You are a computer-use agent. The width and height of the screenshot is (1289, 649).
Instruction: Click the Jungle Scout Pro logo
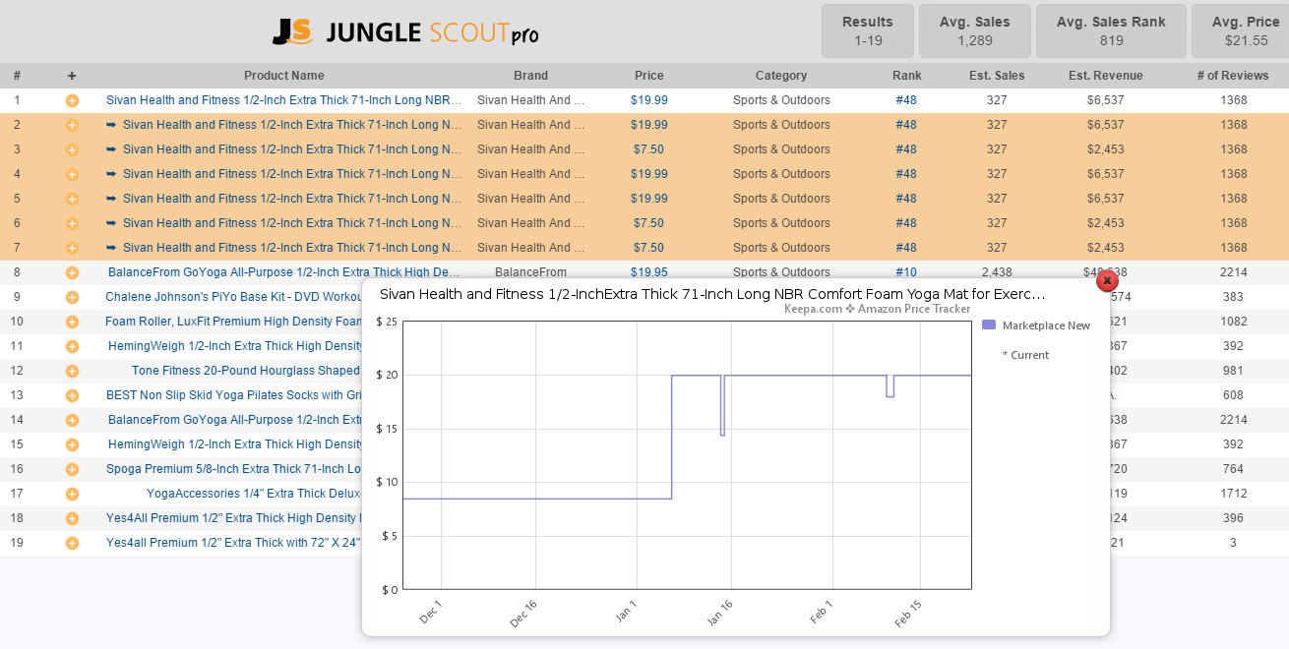coord(405,32)
